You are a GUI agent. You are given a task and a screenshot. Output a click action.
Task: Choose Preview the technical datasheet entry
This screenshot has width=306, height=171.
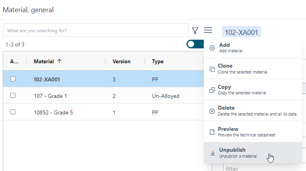click(253, 132)
